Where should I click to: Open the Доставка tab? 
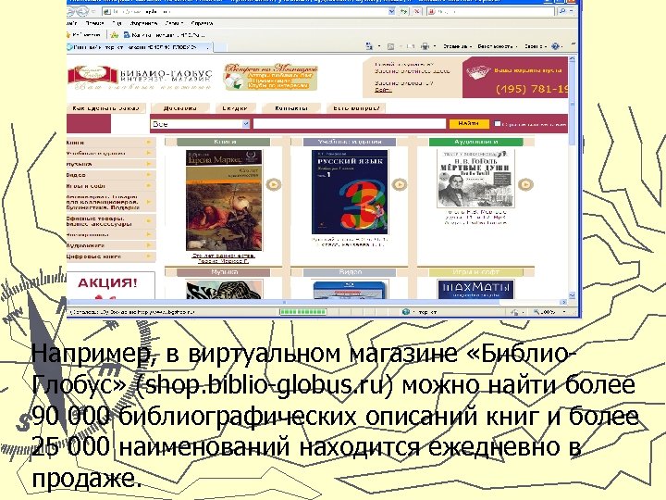179,108
